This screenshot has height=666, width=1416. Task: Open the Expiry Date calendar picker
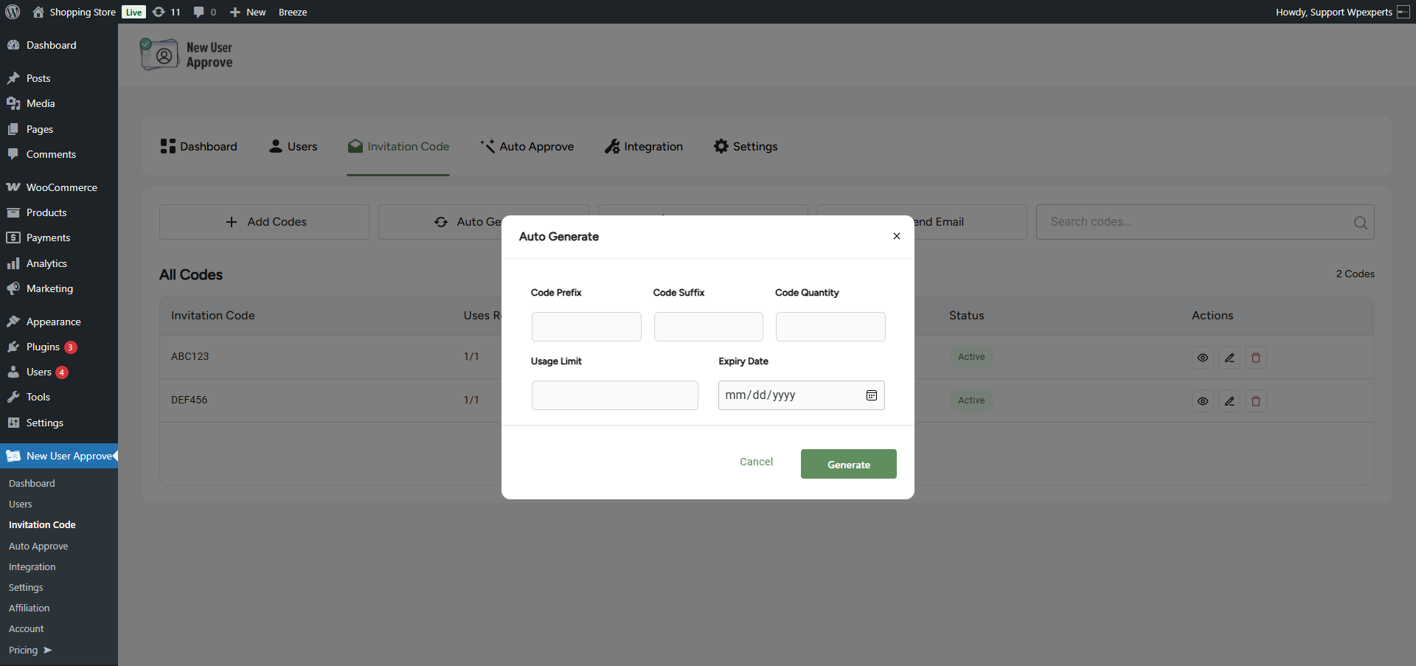(x=871, y=395)
